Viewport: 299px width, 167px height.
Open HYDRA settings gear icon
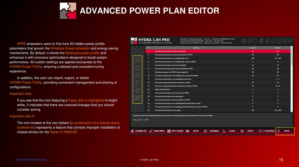(250, 41)
